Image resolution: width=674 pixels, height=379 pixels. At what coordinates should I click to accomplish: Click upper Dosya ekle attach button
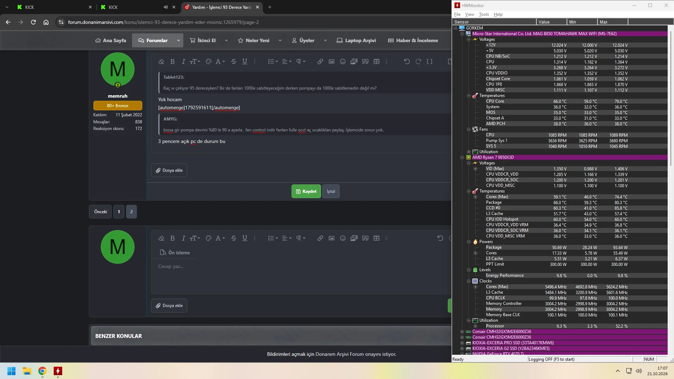pyautogui.click(x=169, y=170)
